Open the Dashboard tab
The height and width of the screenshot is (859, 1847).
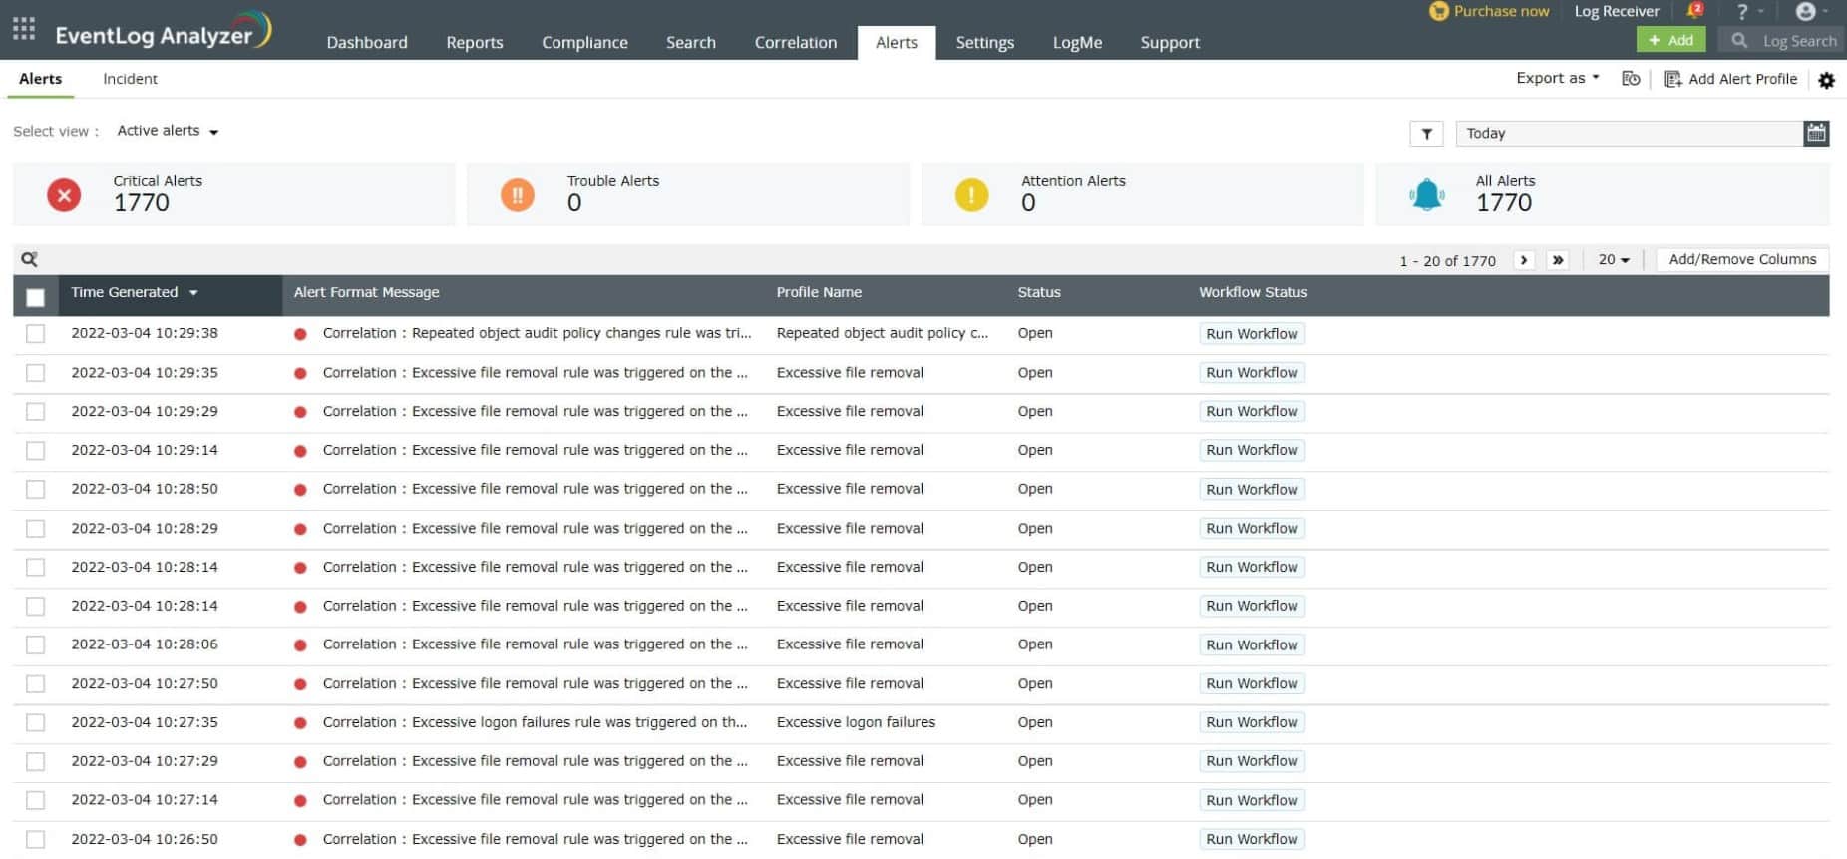pos(367,42)
